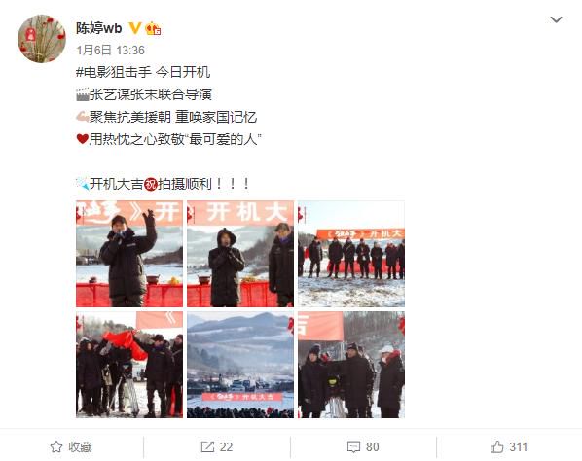Screen dimensions: 582x461
Task: Open photo of people lined up
Action: 351,254
